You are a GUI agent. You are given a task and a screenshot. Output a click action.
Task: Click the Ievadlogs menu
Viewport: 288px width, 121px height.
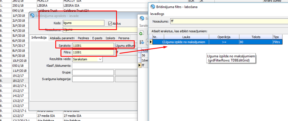(157, 14)
